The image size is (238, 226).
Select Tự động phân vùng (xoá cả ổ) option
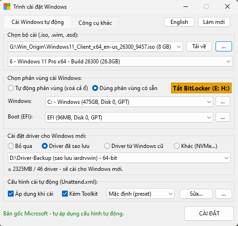point(48,88)
